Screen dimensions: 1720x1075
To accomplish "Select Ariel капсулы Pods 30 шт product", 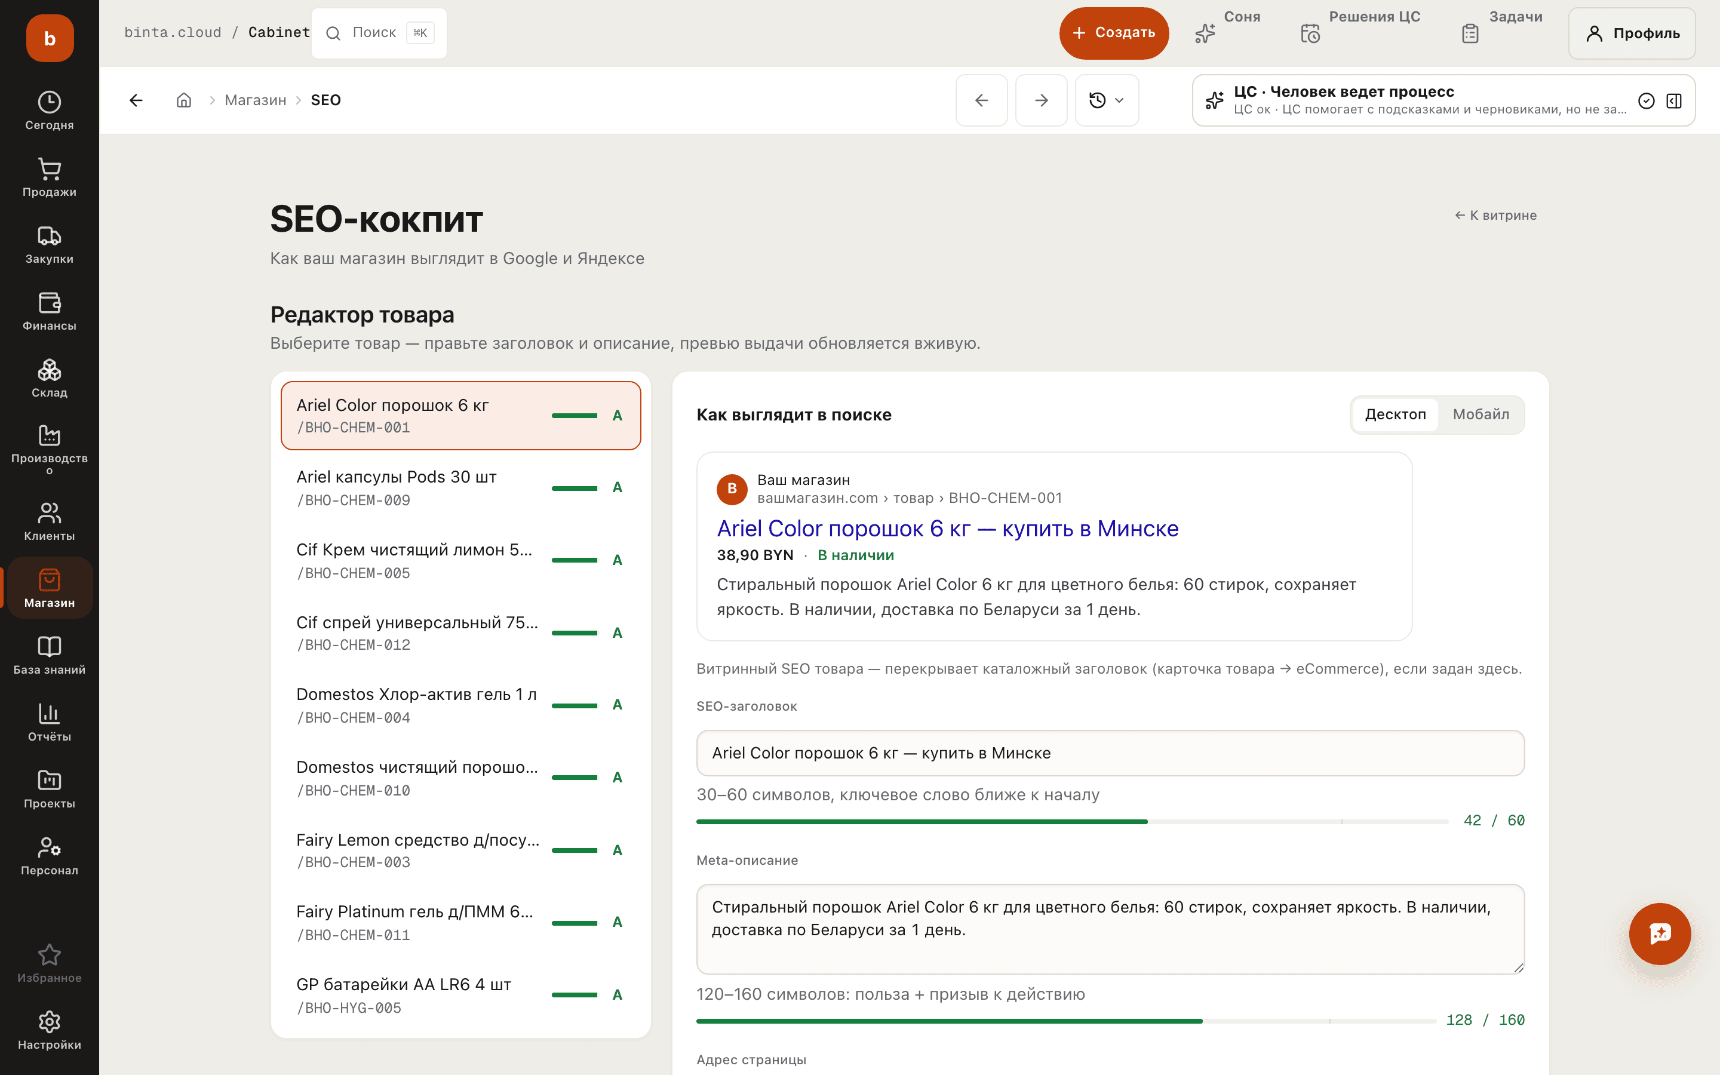I will click(460, 488).
